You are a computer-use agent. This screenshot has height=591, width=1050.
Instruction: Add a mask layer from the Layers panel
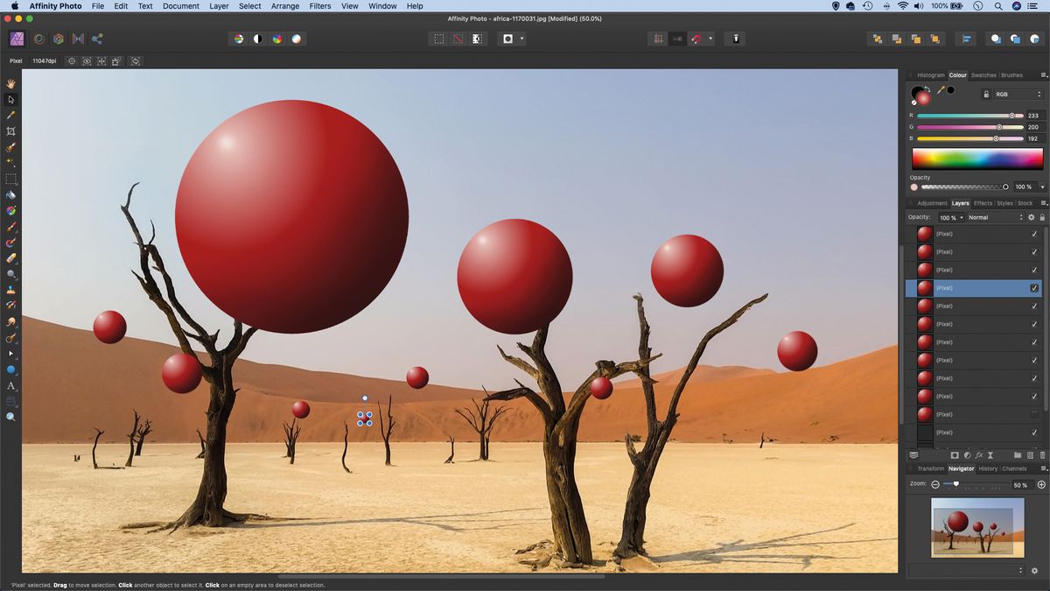pos(955,454)
